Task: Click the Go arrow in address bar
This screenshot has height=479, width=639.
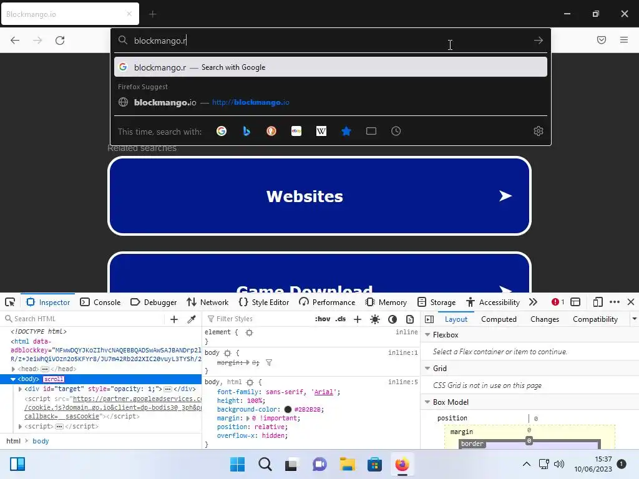Action: tap(539, 41)
